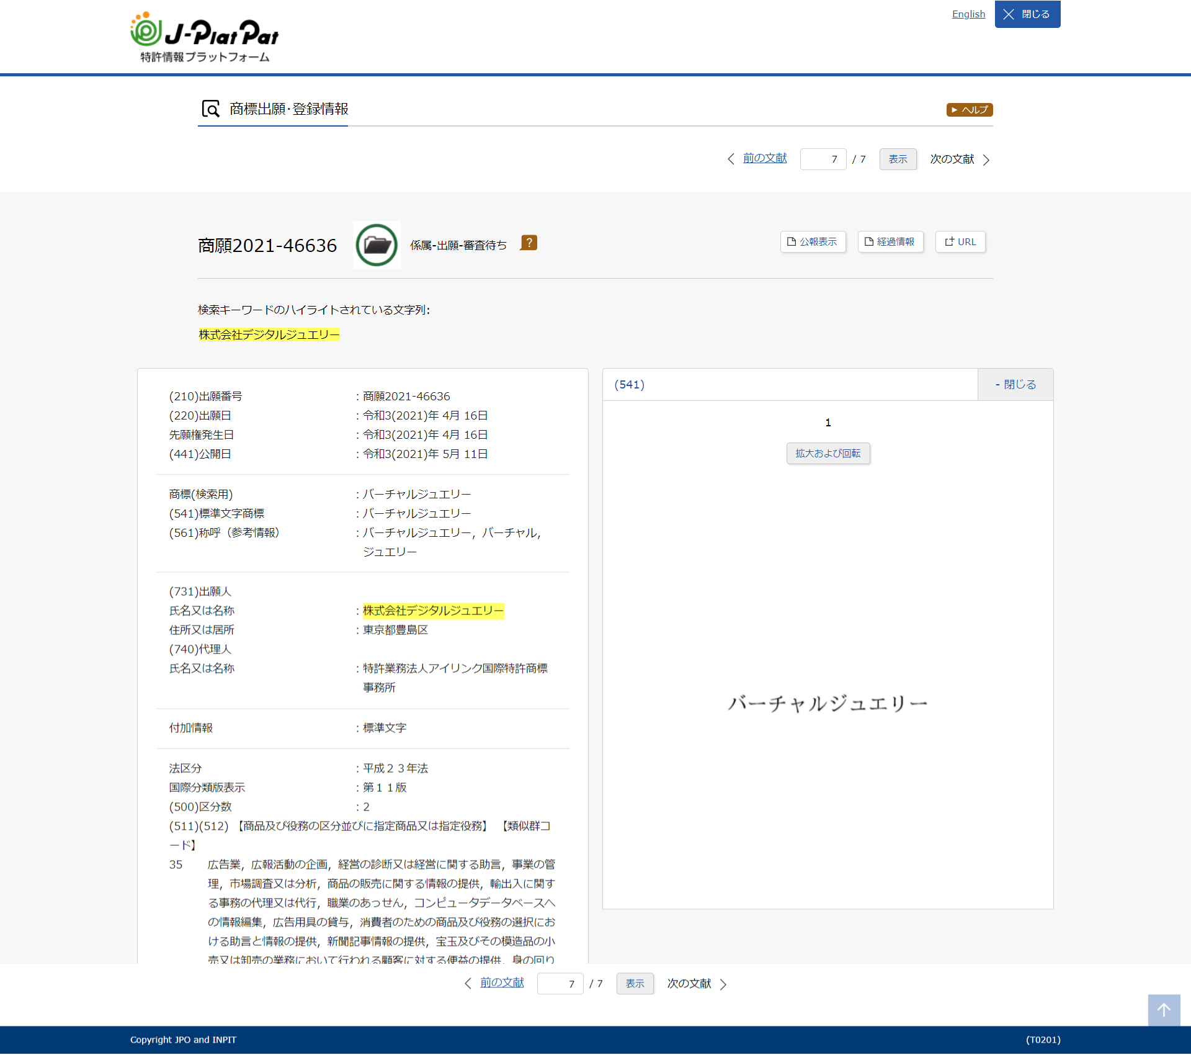
Task: Click highlighted keyword 株式会社デジタルジュエリー under search keywords
Action: tap(269, 335)
